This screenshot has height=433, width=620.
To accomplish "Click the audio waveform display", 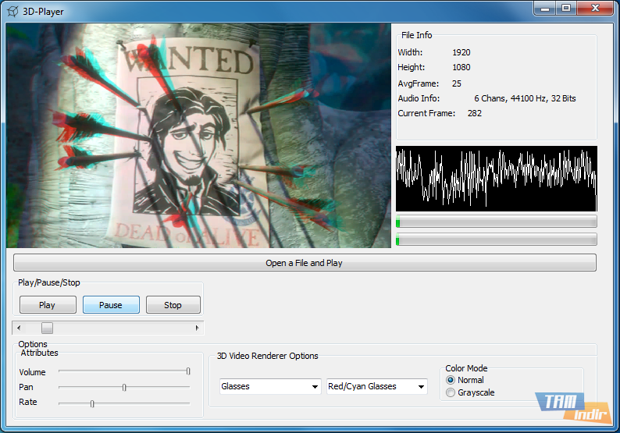I will point(497,179).
